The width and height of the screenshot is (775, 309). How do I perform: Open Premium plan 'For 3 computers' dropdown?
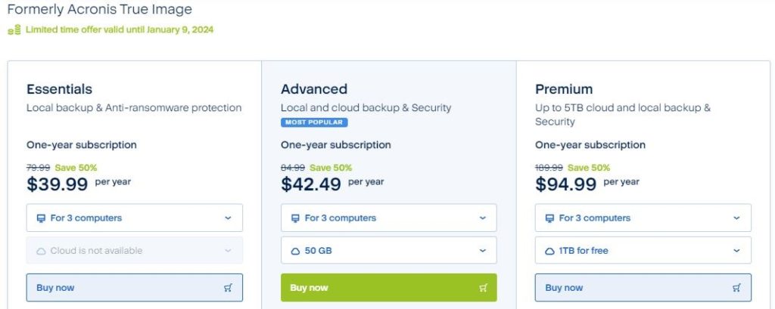pos(643,218)
